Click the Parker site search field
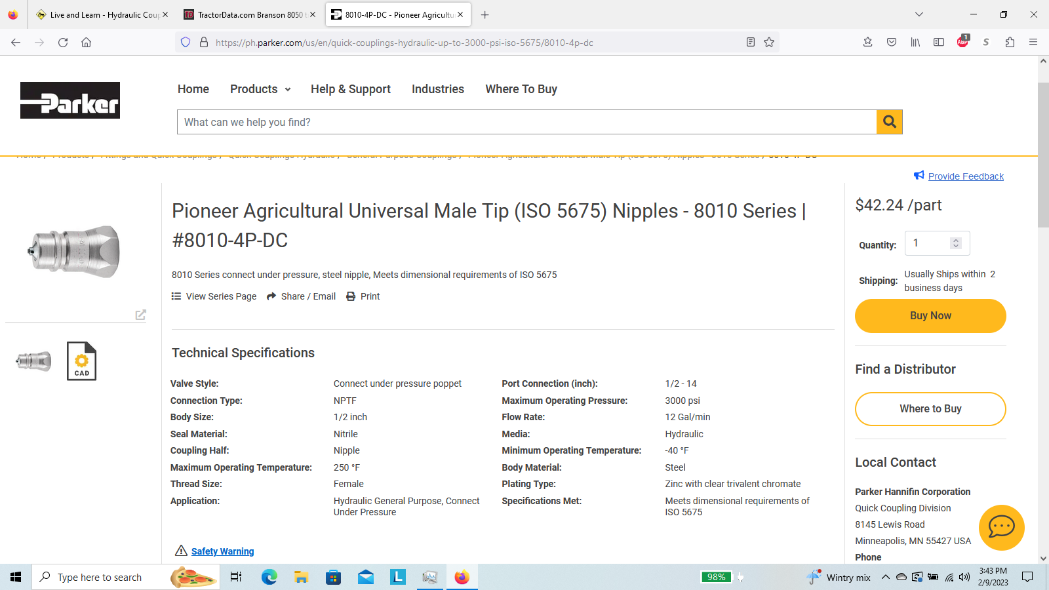 pyautogui.click(x=526, y=122)
